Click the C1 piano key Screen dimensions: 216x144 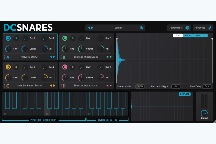tap(5, 112)
